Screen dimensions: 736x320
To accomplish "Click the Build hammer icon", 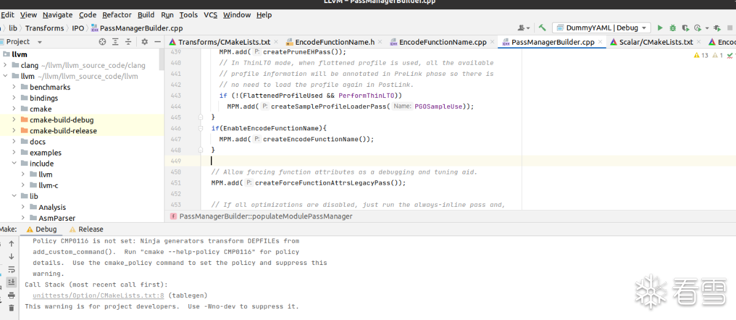I will click(542, 28).
